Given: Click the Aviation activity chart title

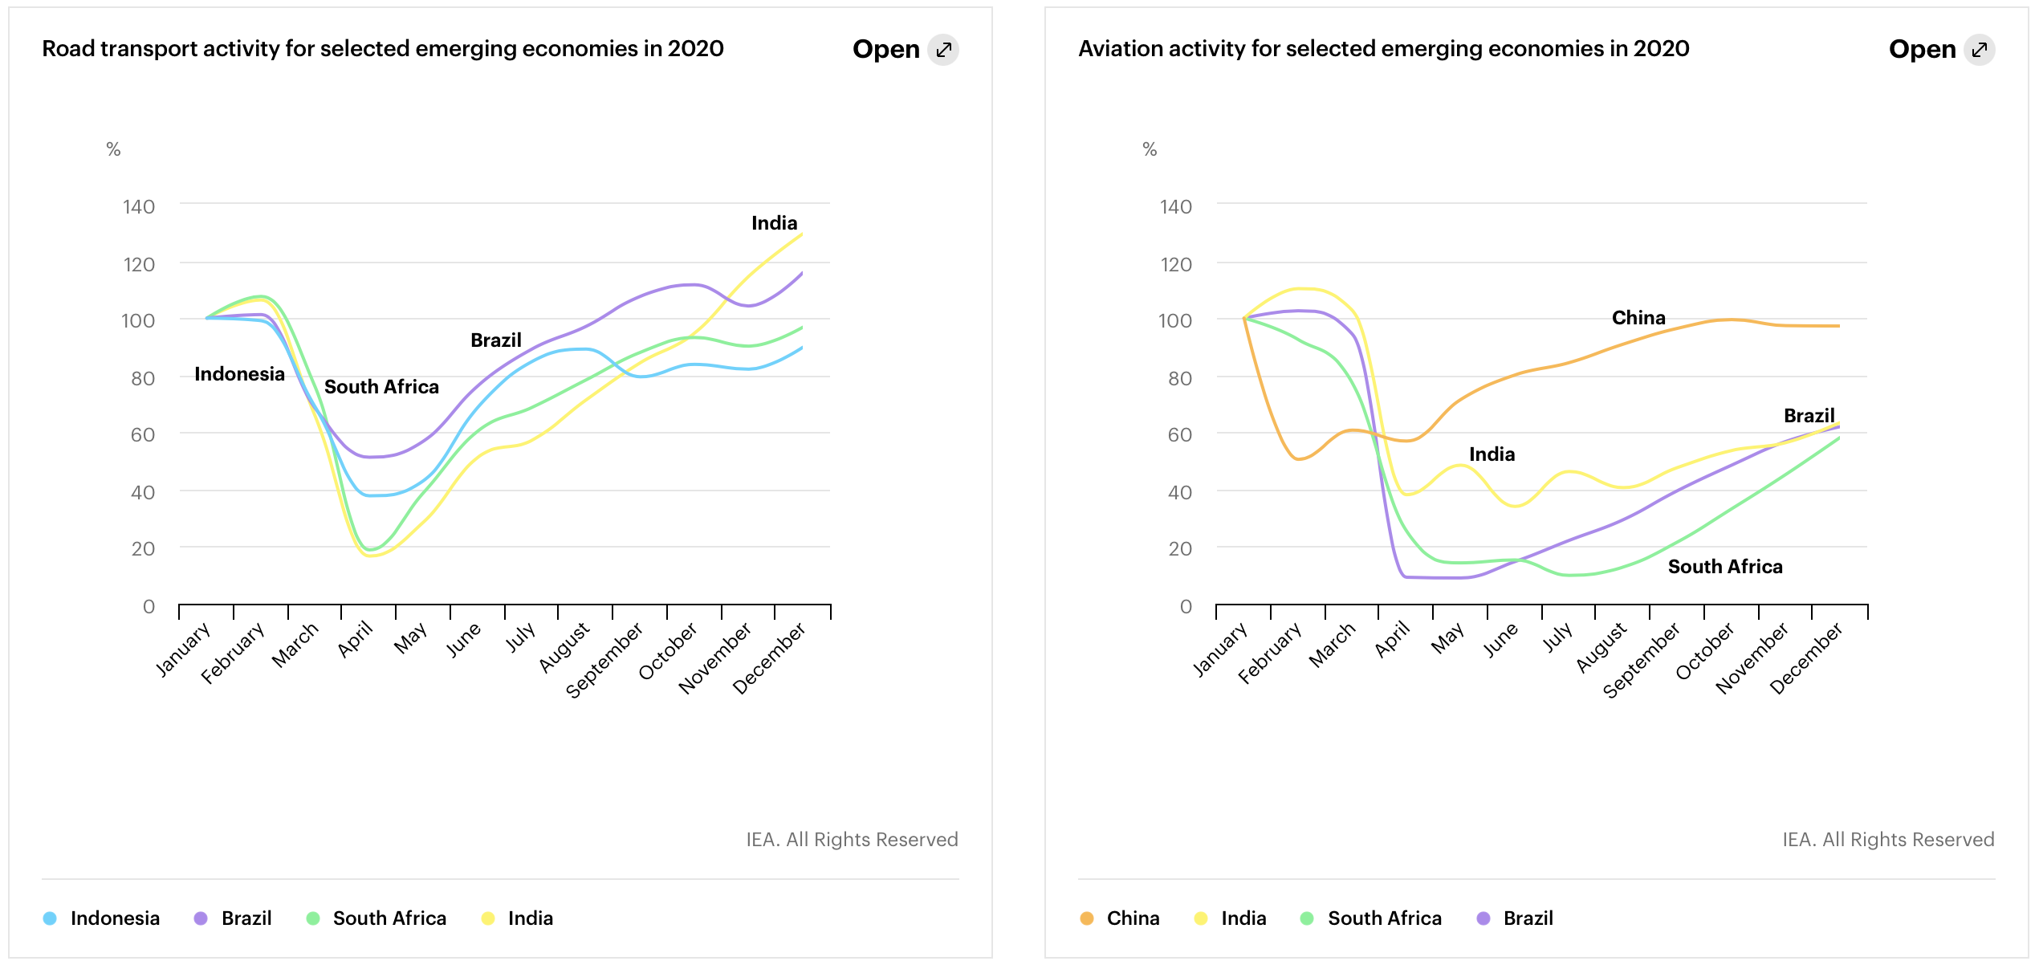Looking at the screenshot, I should coord(1383,49).
